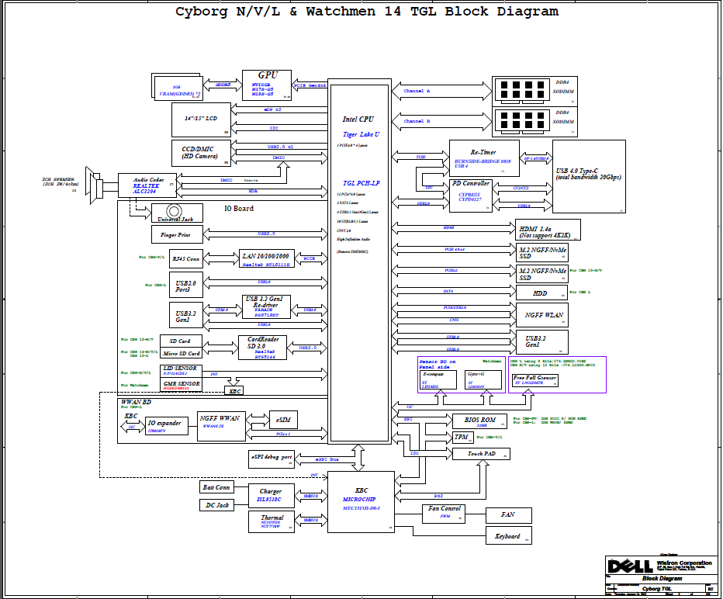723x599 pixels.
Task: Click the Fan Control PWM block
Action: point(444,513)
